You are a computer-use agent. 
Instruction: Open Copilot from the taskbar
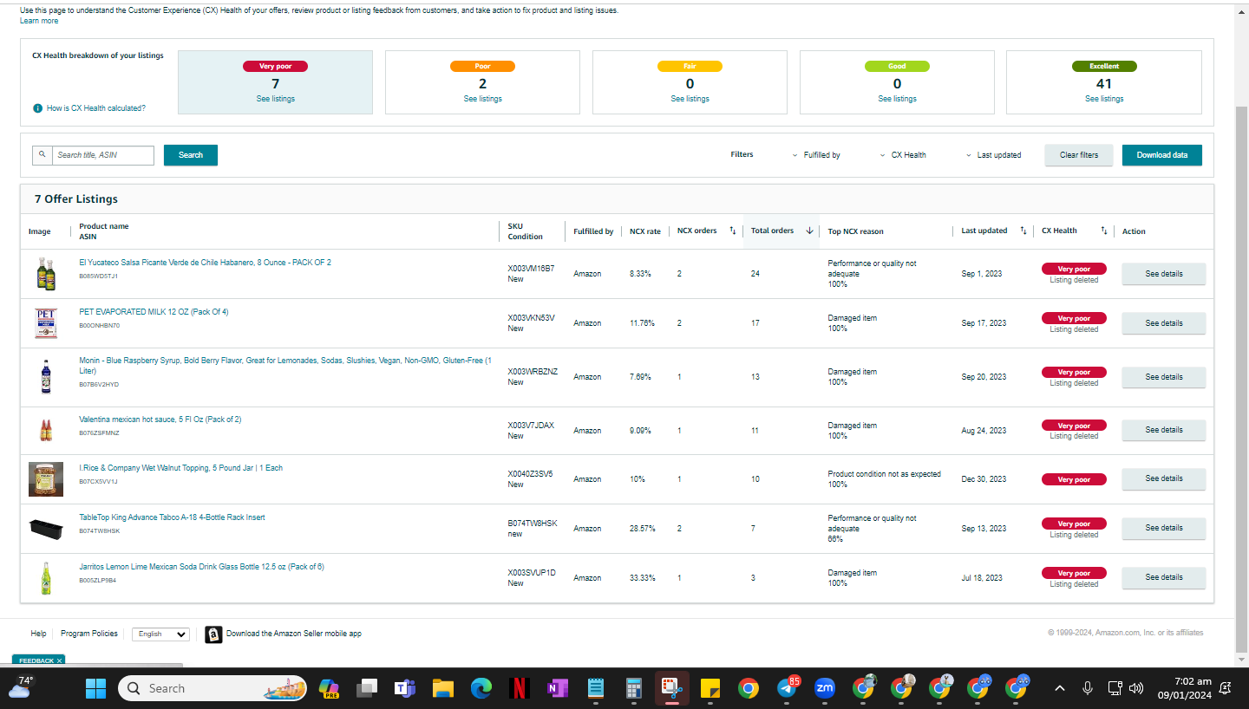pos(328,688)
